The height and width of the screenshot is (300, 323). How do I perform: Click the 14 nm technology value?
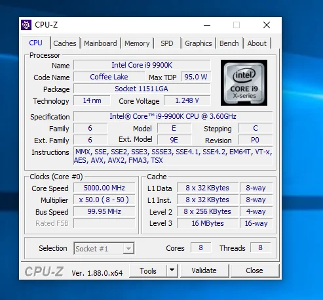coord(92,100)
